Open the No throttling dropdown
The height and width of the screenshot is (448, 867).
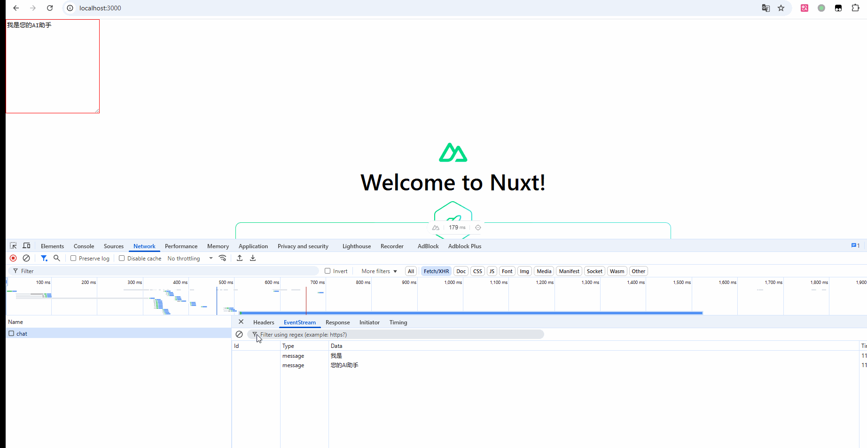click(190, 258)
